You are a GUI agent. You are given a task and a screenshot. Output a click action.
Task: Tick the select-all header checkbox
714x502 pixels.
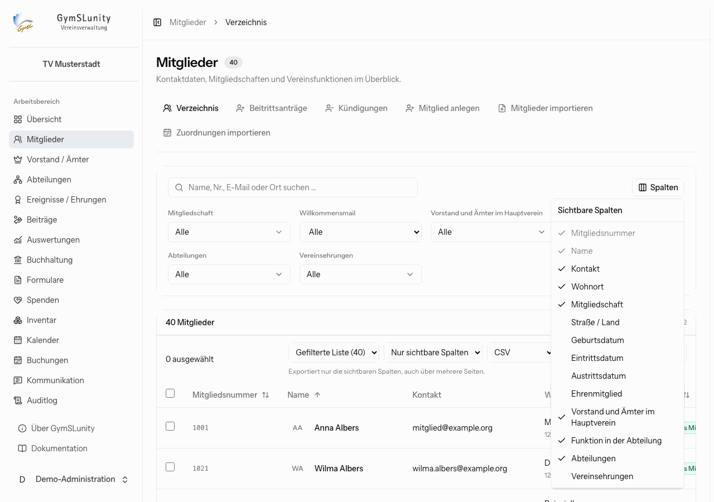170,393
